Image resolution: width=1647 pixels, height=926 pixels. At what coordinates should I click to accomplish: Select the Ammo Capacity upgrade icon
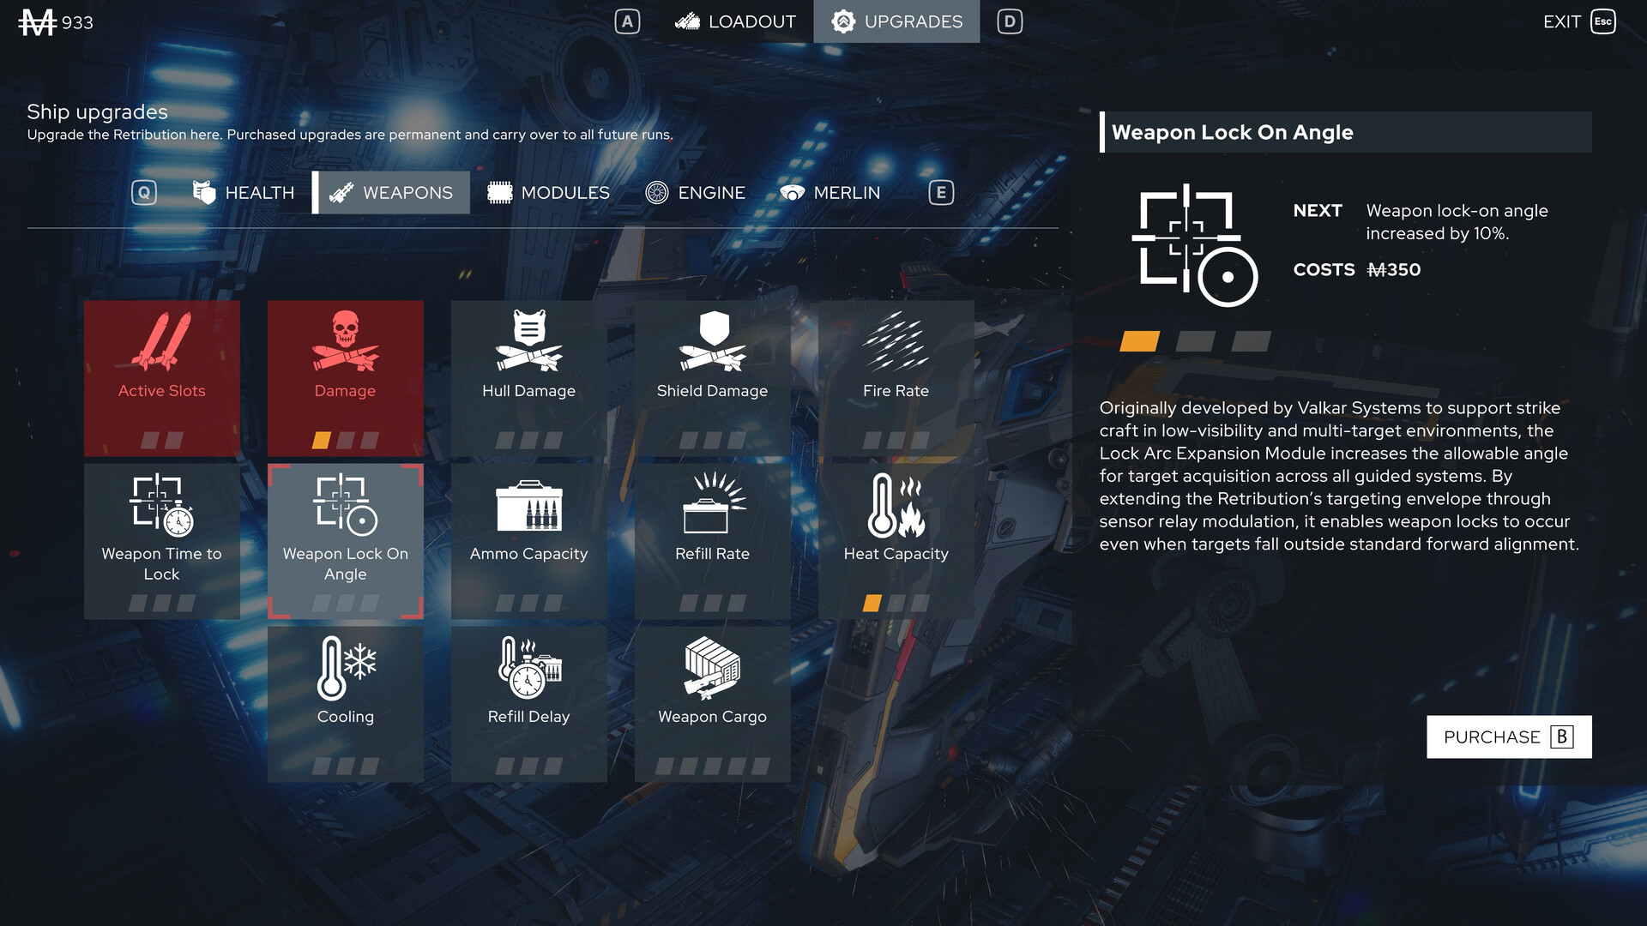[528, 506]
